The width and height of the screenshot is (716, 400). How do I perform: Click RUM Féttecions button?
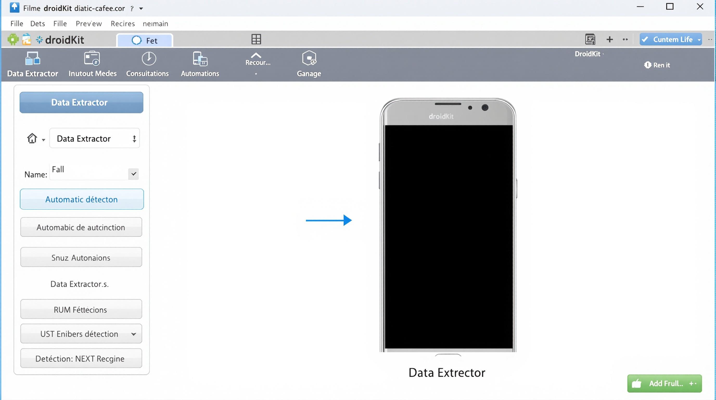pyautogui.click(x=81, y=309)
